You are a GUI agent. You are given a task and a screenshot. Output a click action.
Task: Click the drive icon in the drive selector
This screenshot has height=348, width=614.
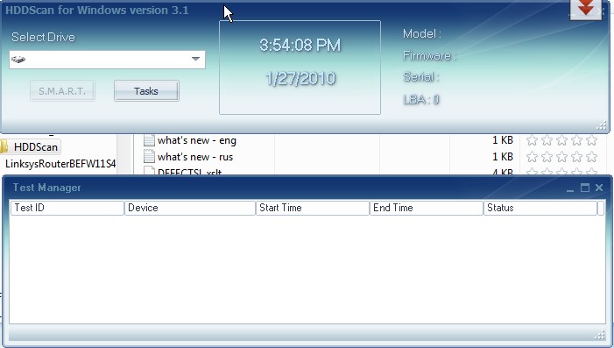click(18, 60)
